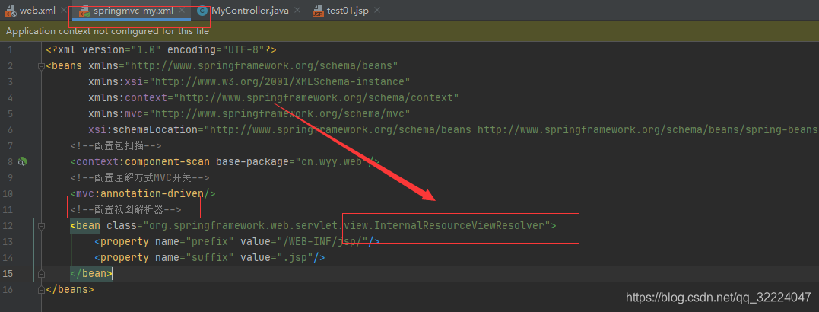This screenshot has height=312, width=819.
Task: Click the '配置视图解析器' comment
Action: (x=126, y=210)
